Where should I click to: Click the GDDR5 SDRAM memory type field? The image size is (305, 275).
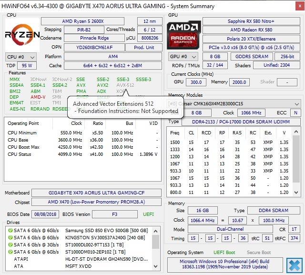point(252,57)
